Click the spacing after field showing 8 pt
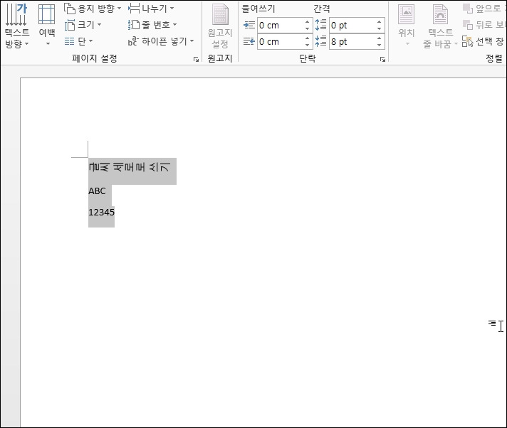The image size is (507, 428). [352, 42]
